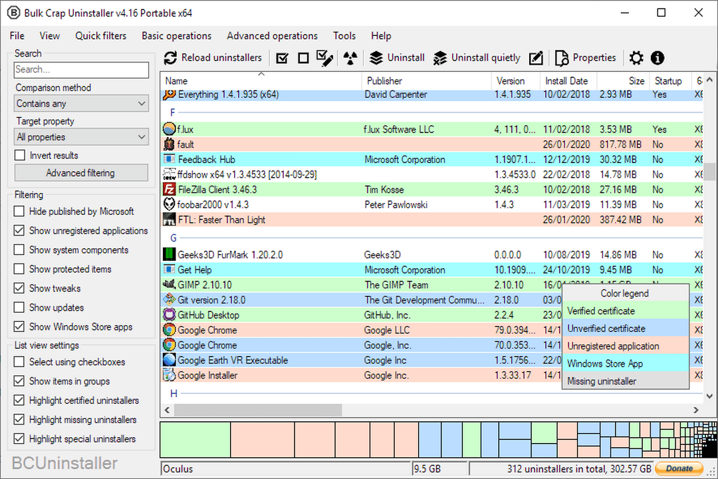Click the info icon on the toolbar
The height and width of the screenshot is (479, 718).
coord(658,59)
